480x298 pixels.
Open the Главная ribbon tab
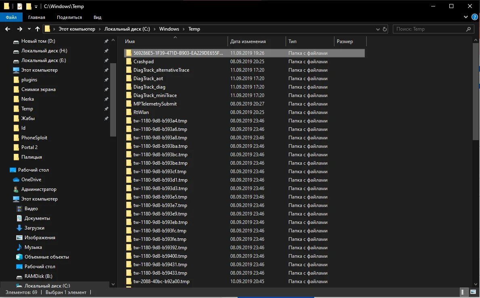pos(37,17)
